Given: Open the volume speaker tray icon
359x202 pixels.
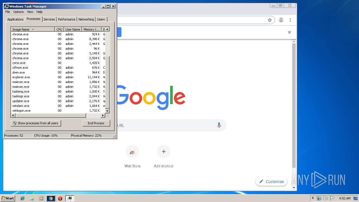Looking at the screenshot, I should tap(326, 198).
